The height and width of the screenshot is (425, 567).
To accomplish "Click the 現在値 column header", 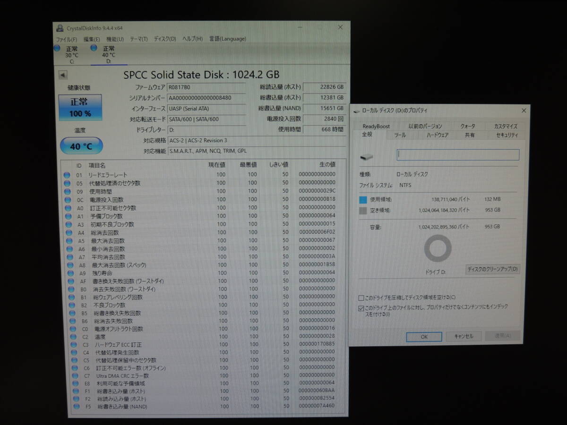I will (217, 164).
